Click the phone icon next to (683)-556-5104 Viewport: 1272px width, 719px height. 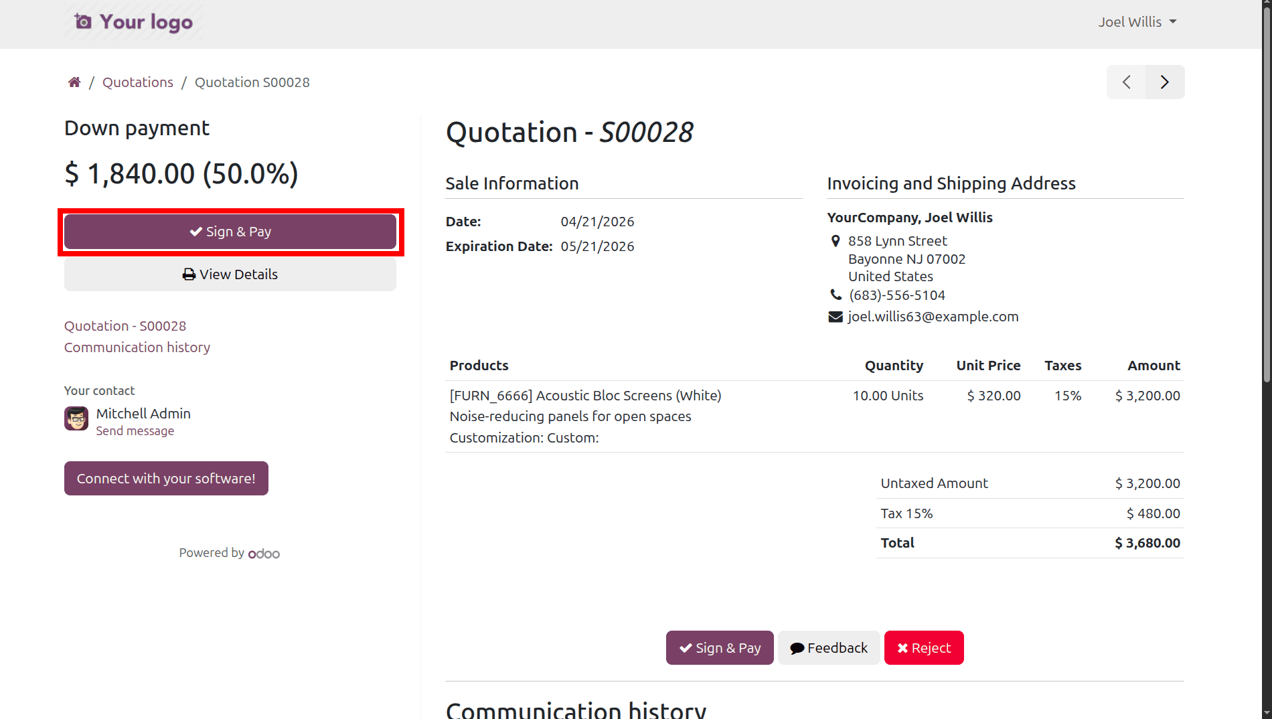point(835,295)
